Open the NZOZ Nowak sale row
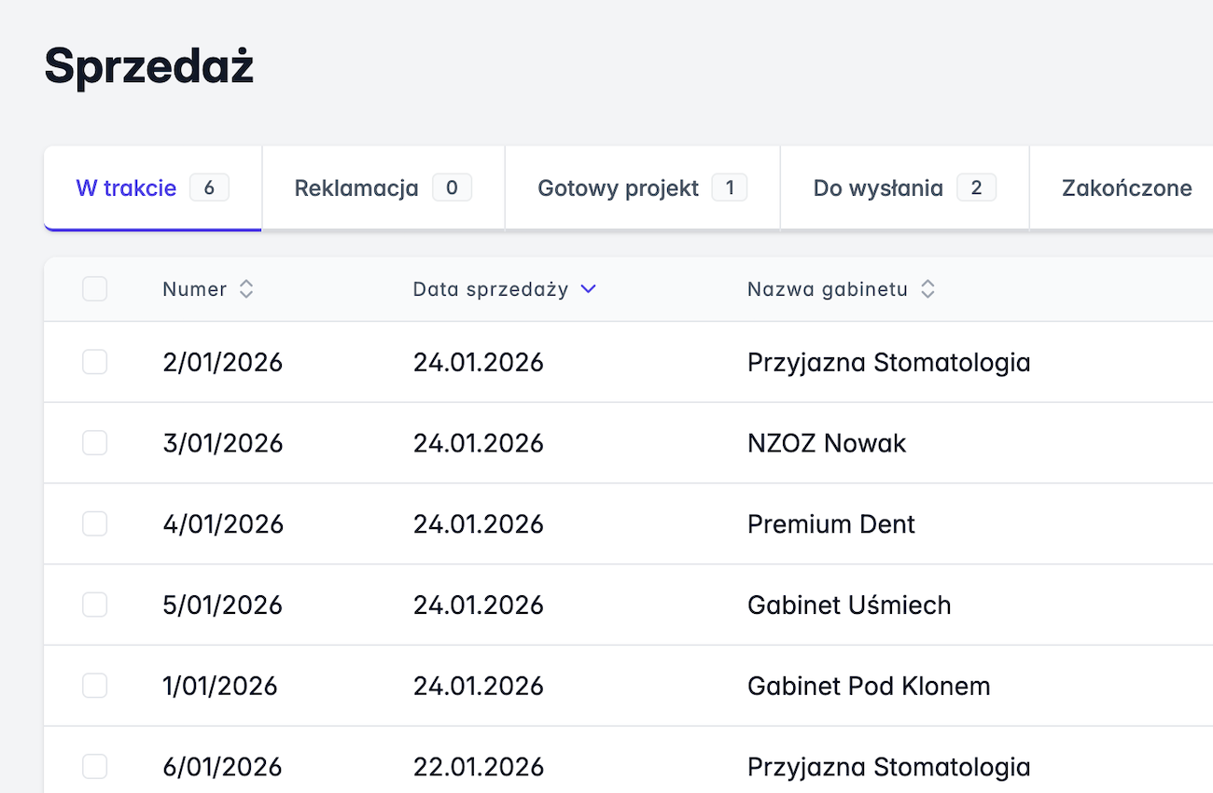1213x793 pixels. tap(826, 443)
